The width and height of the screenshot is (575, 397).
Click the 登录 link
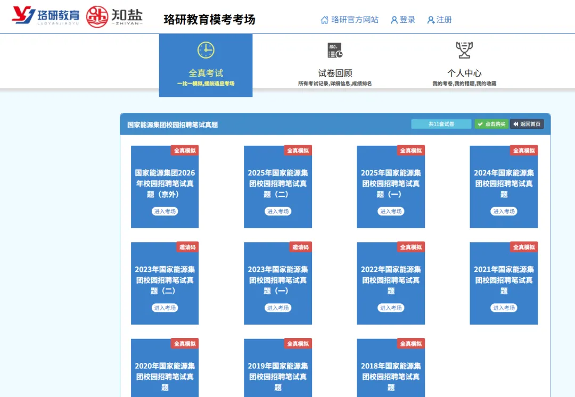pos(403,20)
